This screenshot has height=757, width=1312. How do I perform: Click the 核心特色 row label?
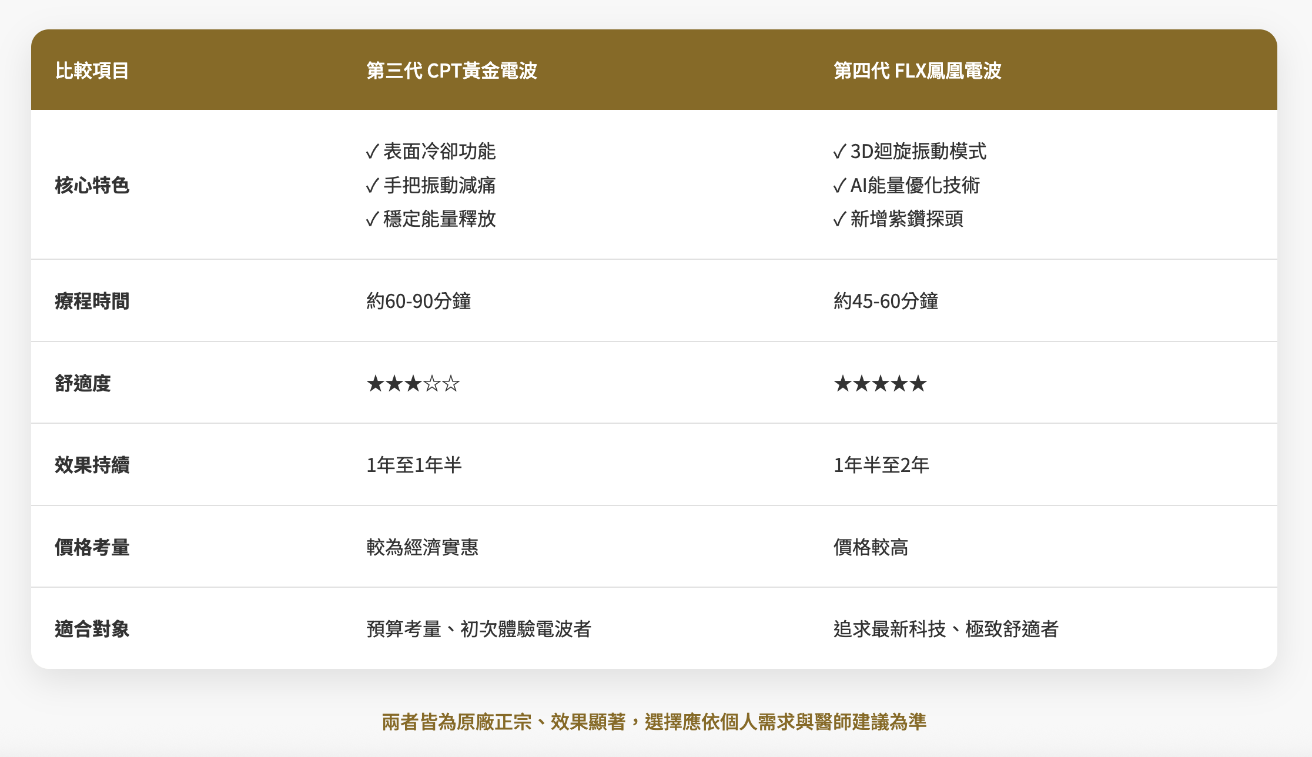pos(92,185)
